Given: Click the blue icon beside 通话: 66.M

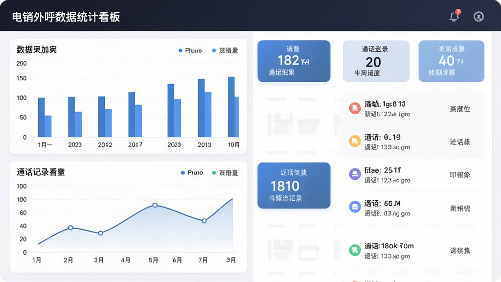Looking at the screenshot, I should [x=355, y=207].
